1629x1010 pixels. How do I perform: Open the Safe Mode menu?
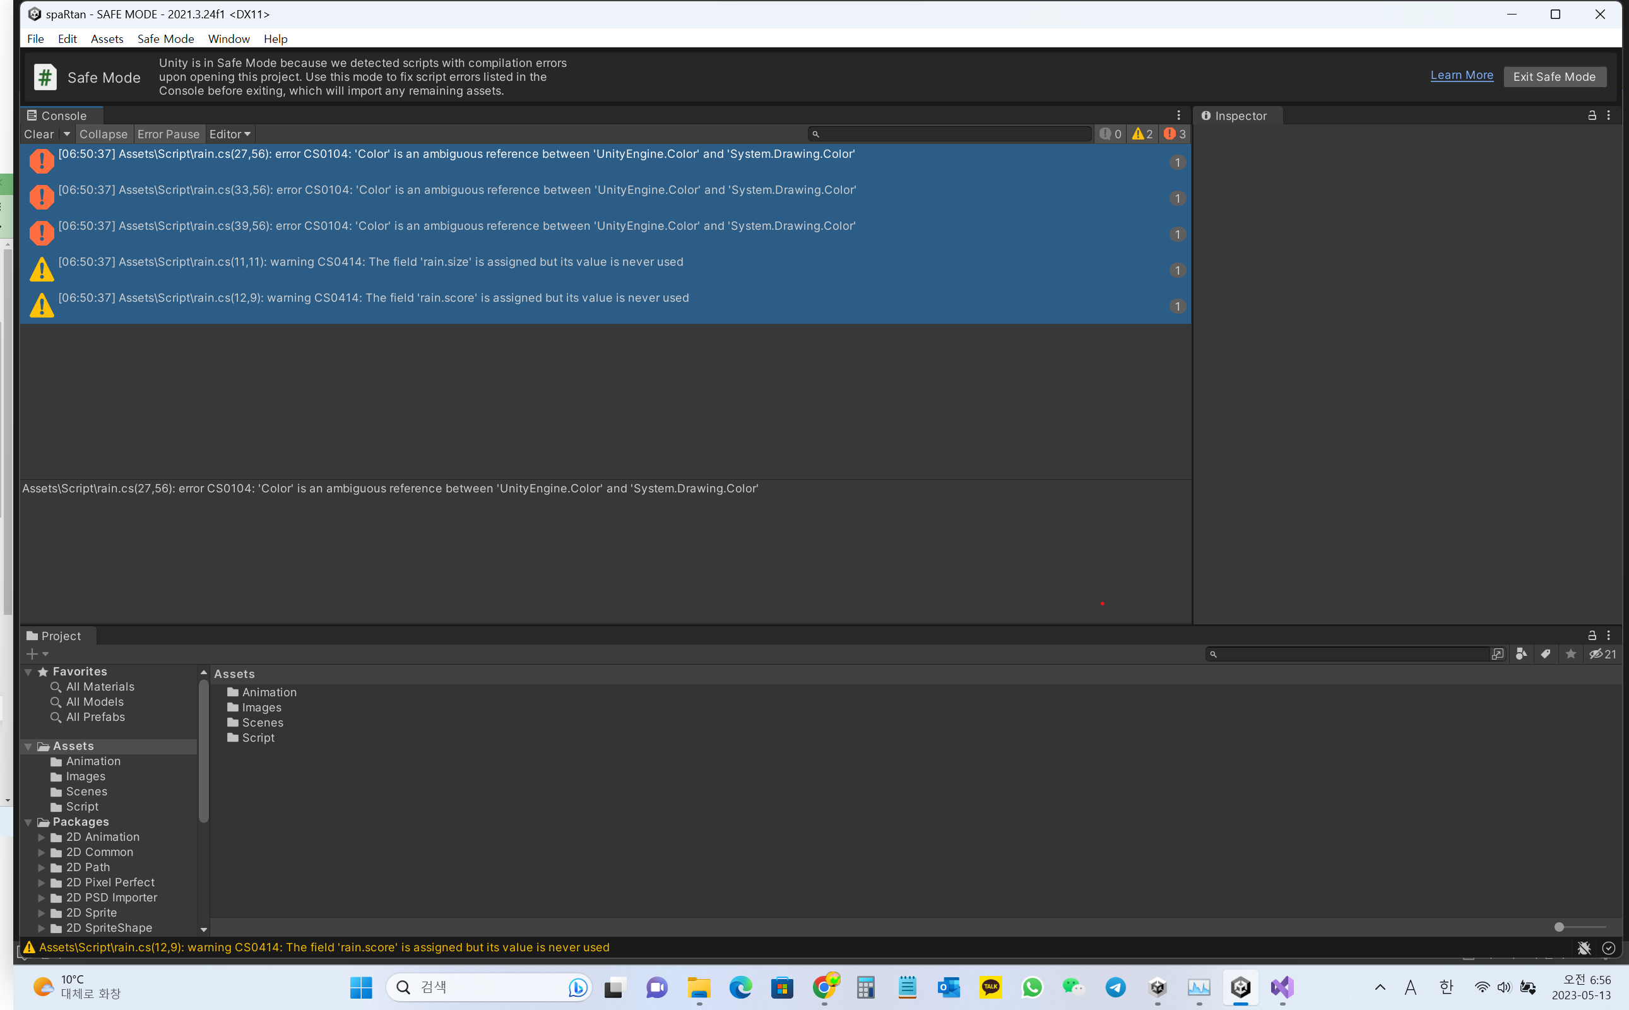tap(165, 39)
